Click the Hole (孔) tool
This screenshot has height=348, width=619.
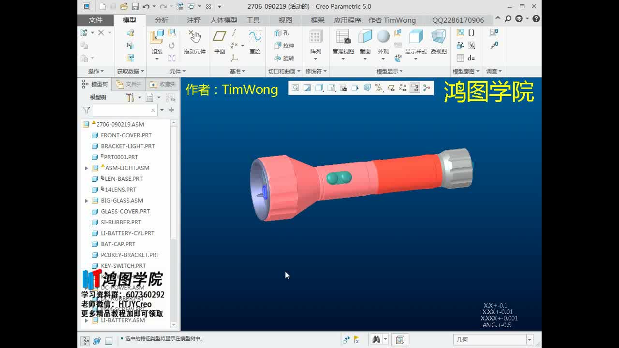(281, 33)
